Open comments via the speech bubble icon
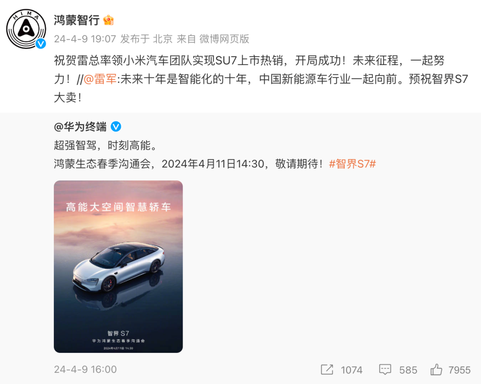Viewport: 481px width, 384px height. (x=385, y=370)
